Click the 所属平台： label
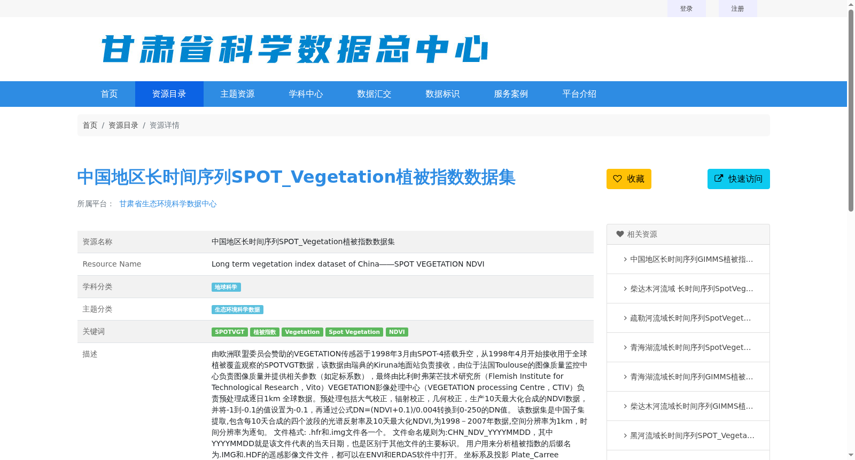 (x=96, y=204)
